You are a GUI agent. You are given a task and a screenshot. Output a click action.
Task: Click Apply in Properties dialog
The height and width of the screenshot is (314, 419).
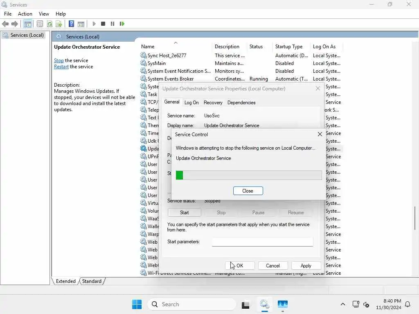pos(306,266)
